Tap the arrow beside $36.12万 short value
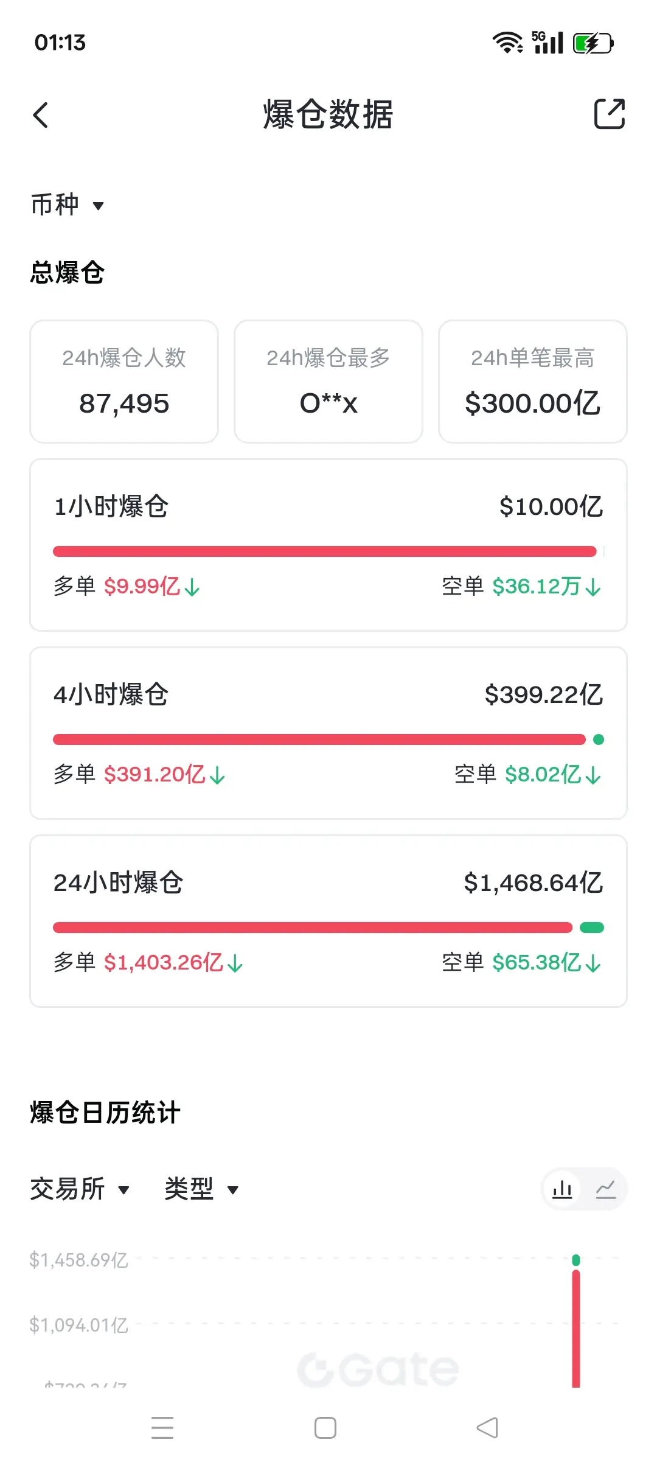This screenshot has height=1468, width=657. 594,587
